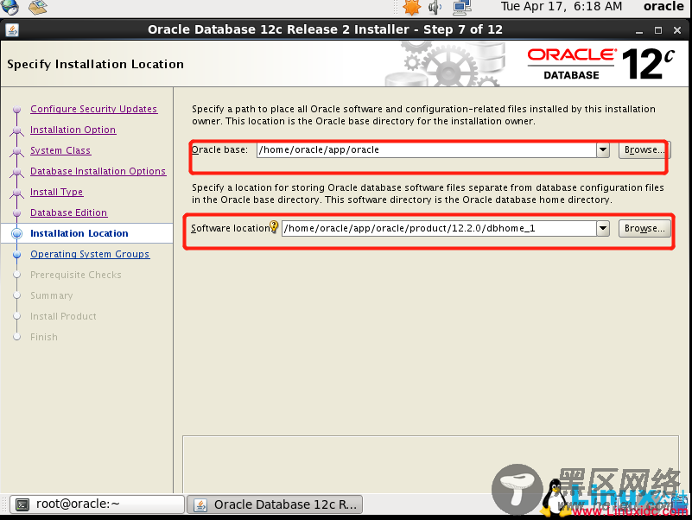Select current Installation Location step
Viewport: 692px width, 520px height.
click(x=79, y=233)
